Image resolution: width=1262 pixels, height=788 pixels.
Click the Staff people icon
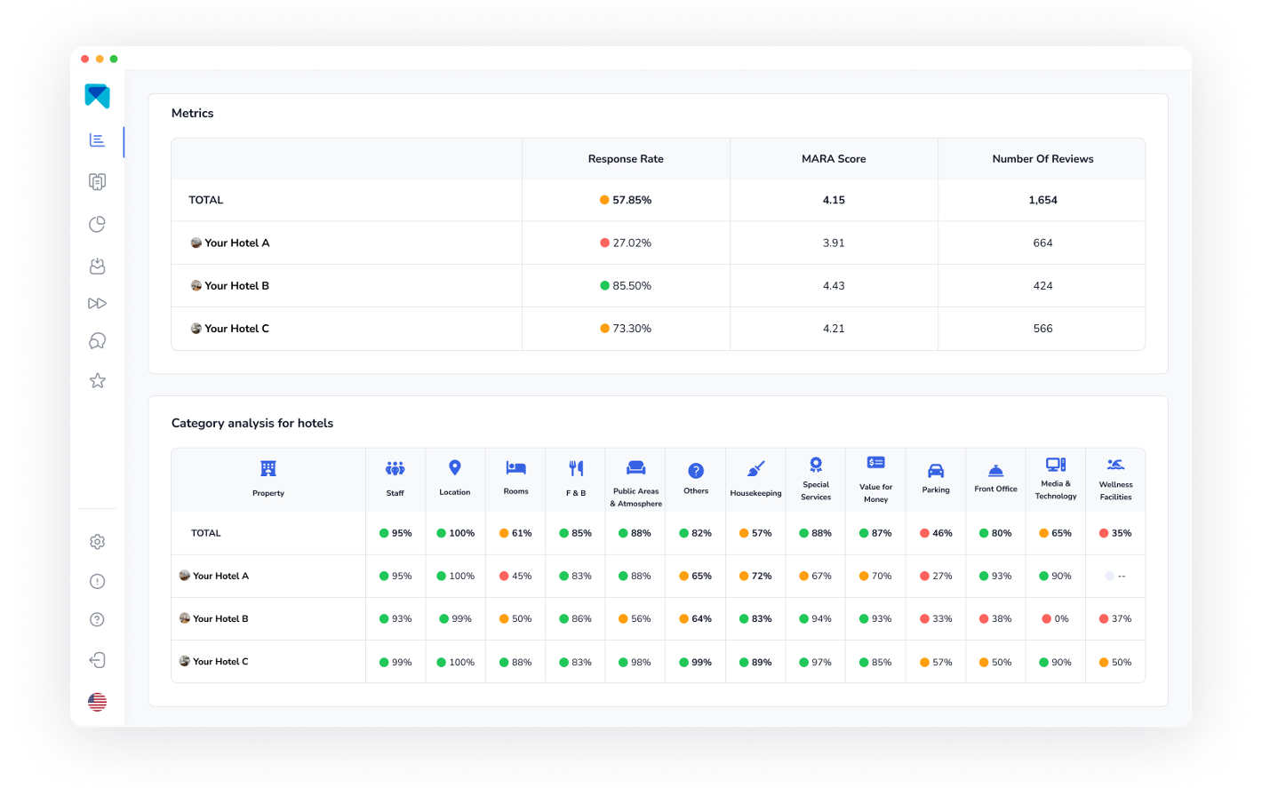pyautogui.click(x=395, y=468)
